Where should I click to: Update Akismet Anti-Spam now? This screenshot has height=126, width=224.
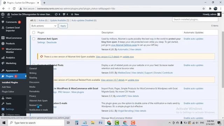point(128,57)
